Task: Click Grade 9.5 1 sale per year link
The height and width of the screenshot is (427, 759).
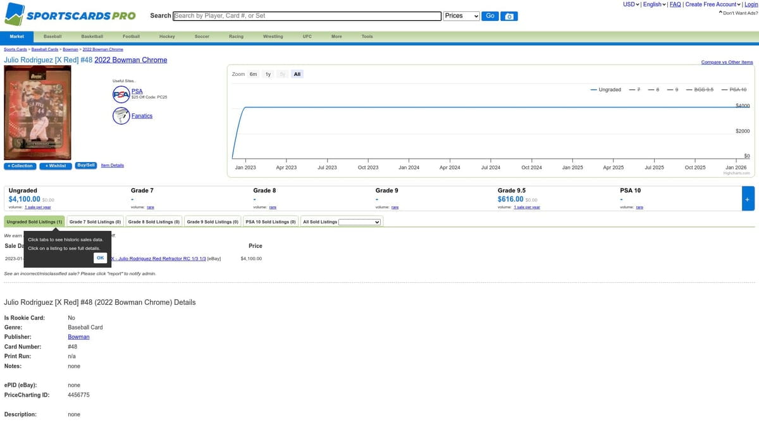Action: (x=527, y=207)
